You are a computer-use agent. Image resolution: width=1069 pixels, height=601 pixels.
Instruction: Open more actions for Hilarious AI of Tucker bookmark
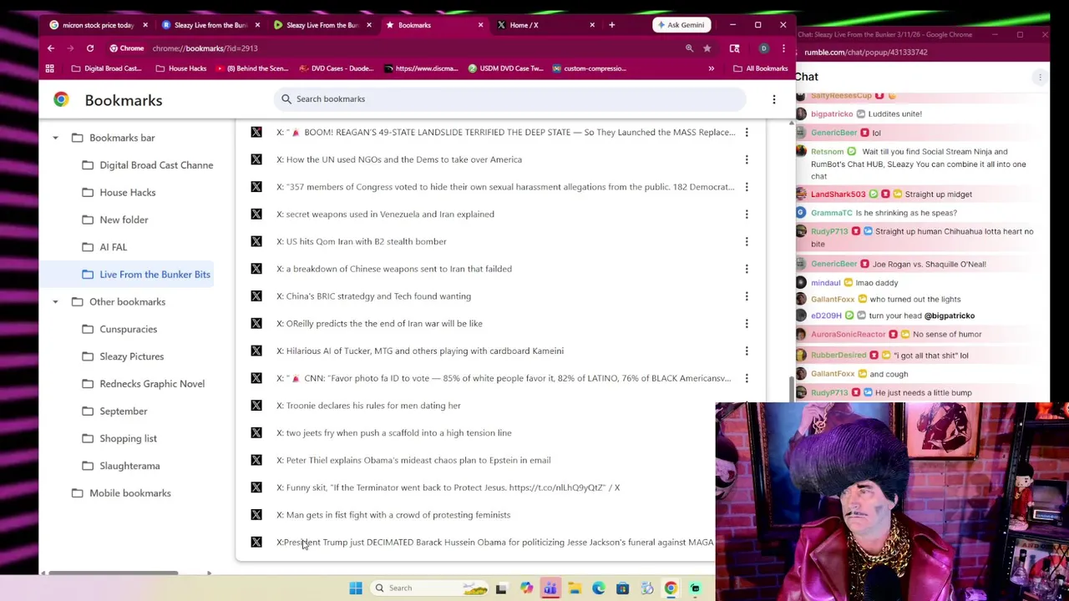(x=747, y=351)
